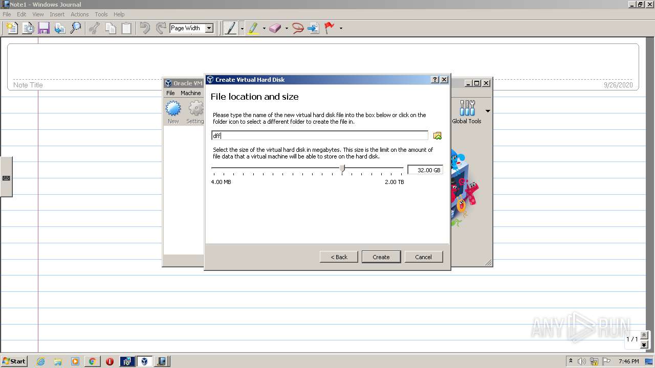Screen dimensions: 655x368
Task: Create a new note in Windows Journal
Action: (12, 28)
